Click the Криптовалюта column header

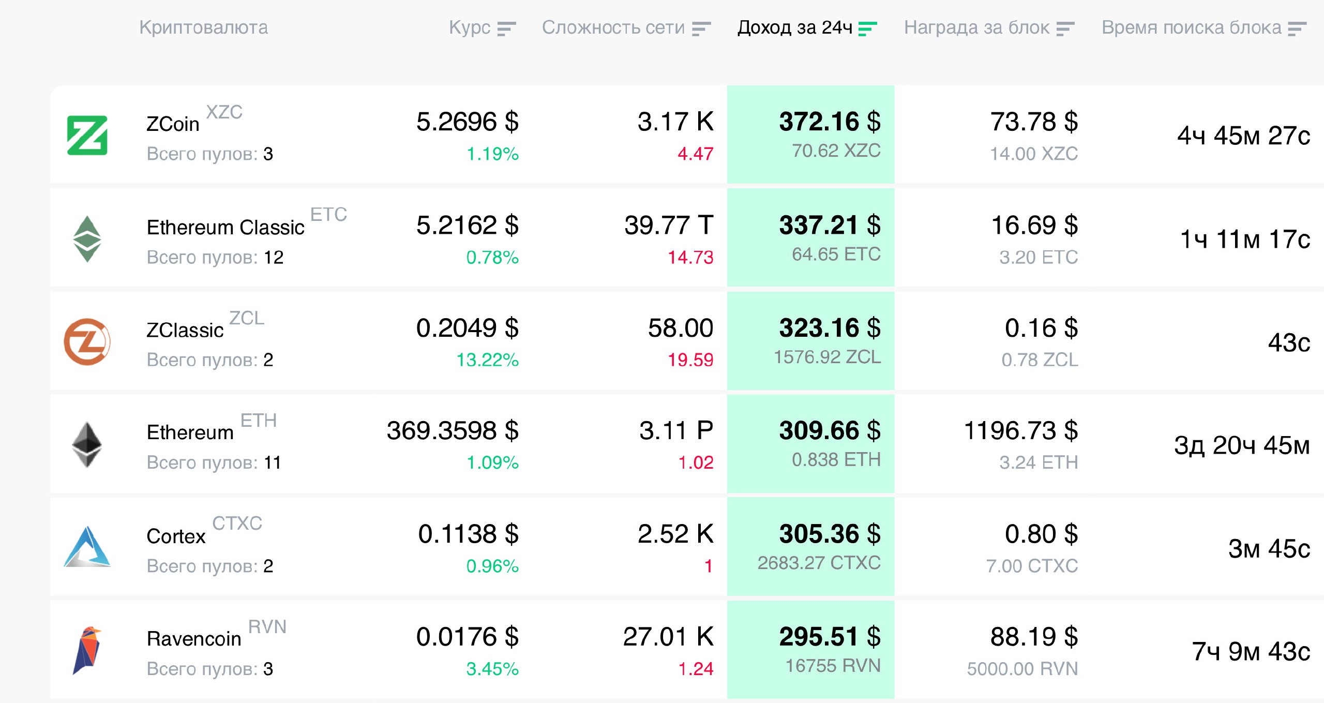[204, 28]
